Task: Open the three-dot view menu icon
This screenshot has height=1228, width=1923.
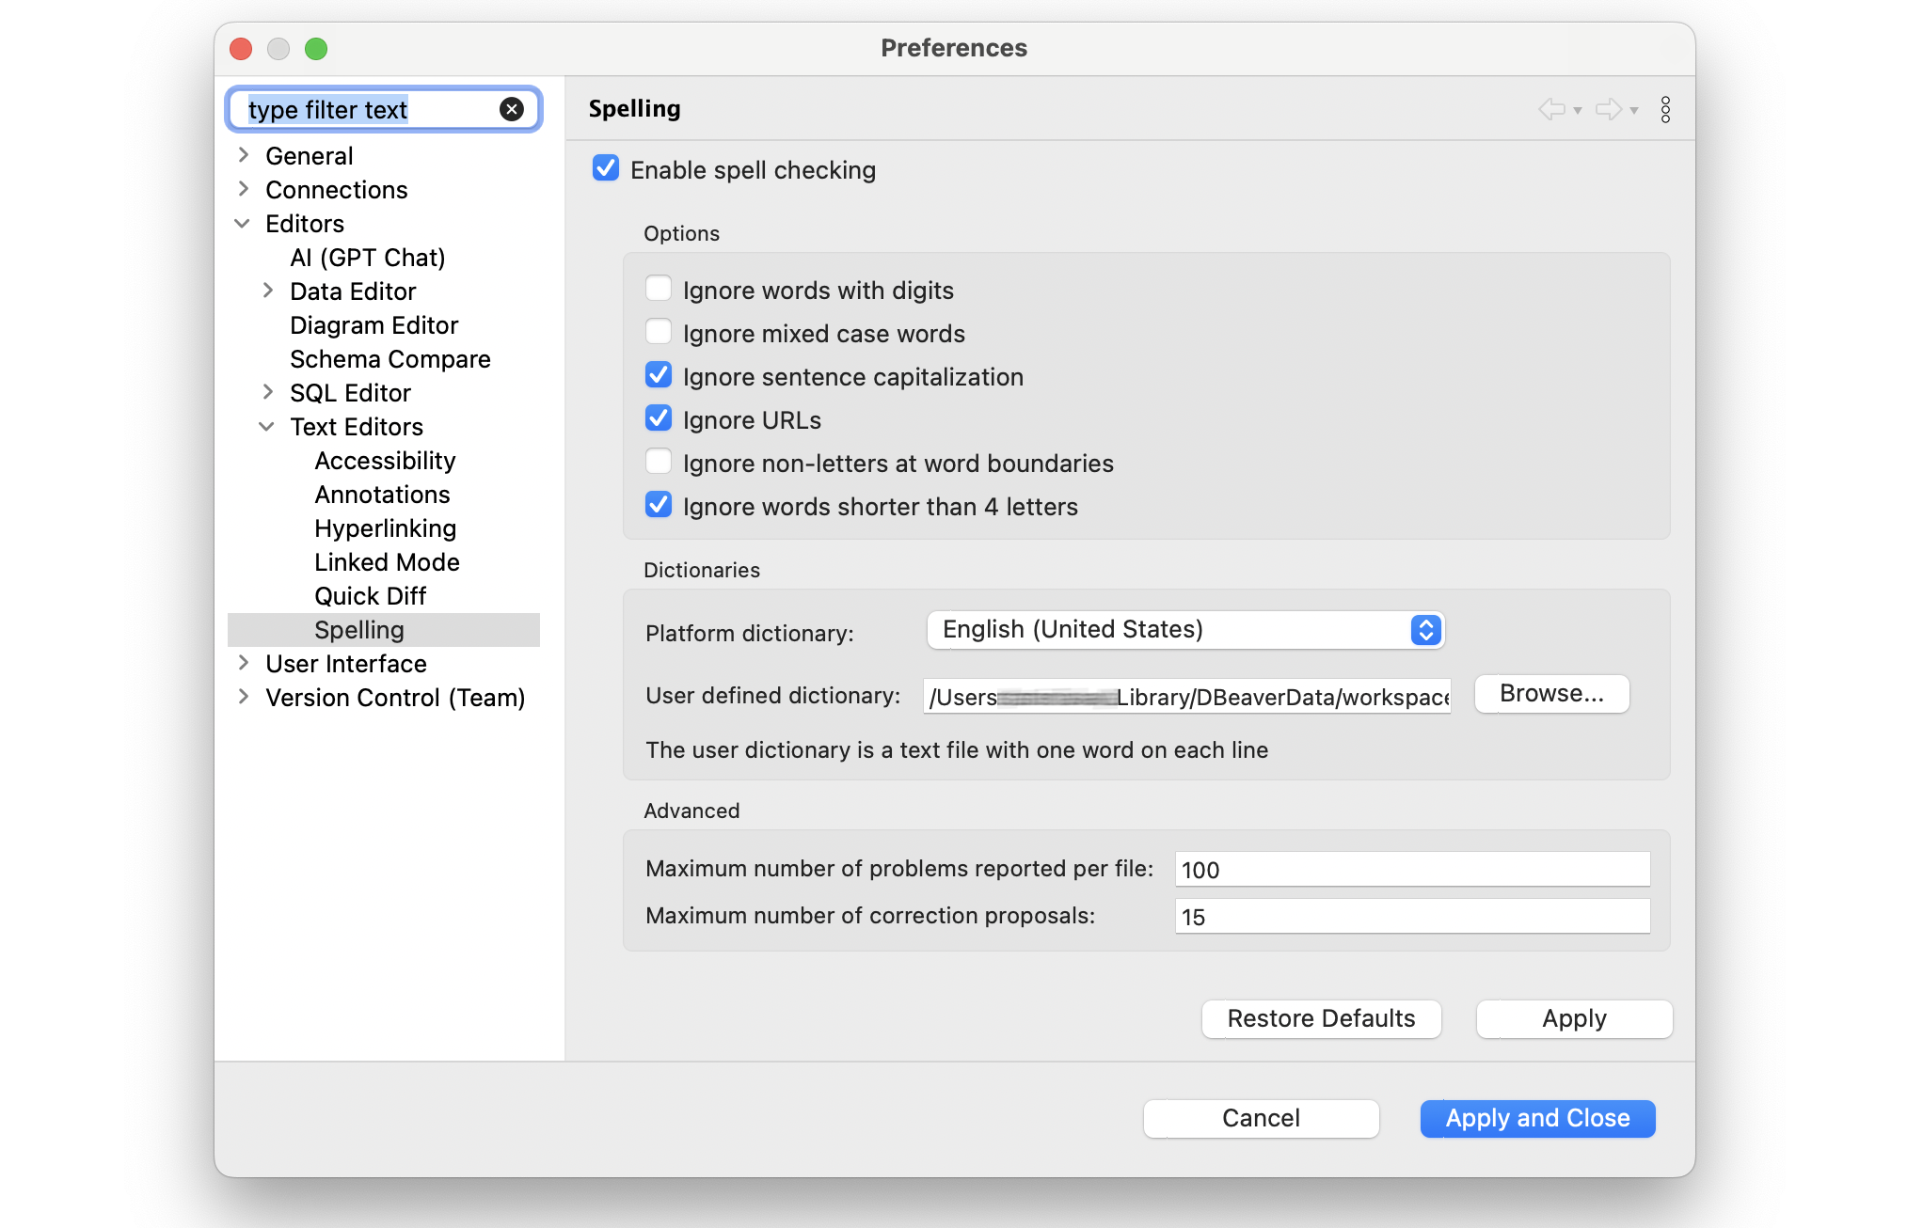Action: point(1665,109)
